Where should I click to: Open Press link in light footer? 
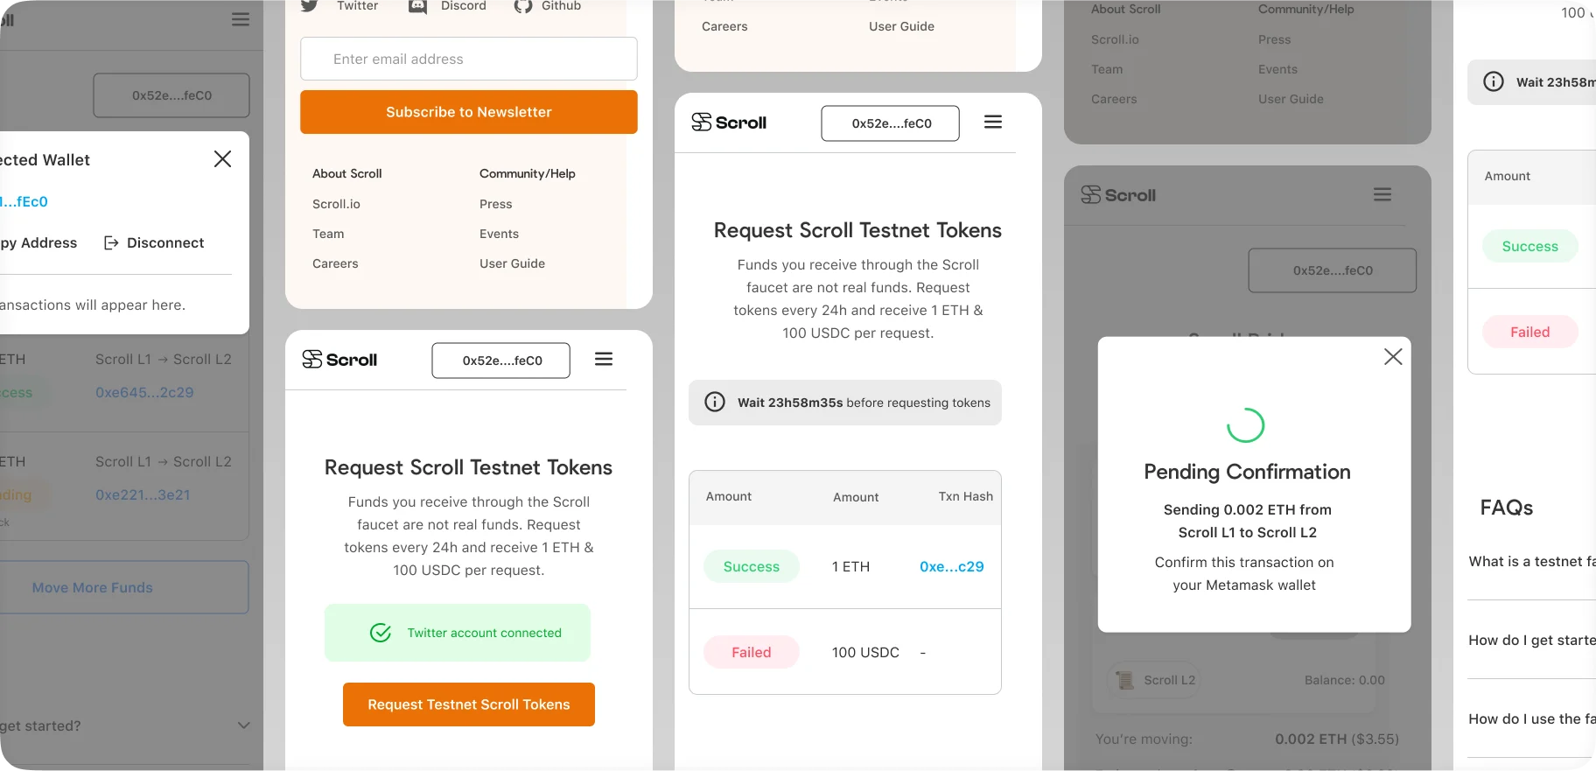pos(495,204)
